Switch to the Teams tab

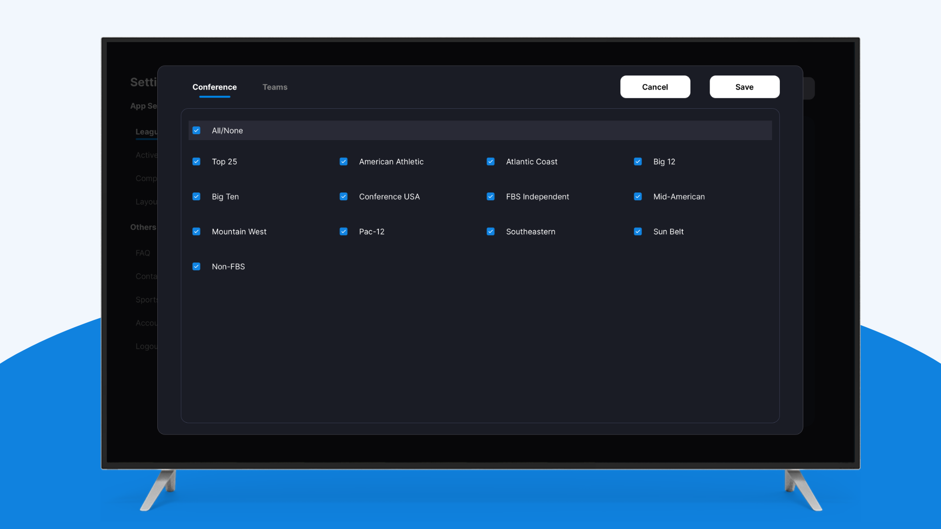274,87
